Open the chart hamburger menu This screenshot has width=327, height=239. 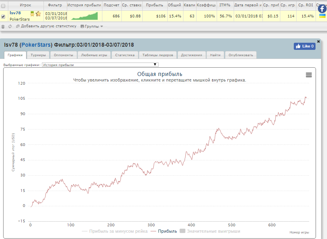pyautogui.click(x=309, y=75)
